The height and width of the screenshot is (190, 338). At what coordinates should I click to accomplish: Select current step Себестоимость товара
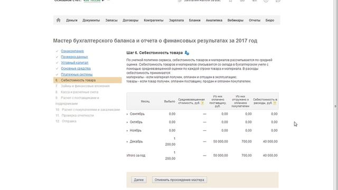[x=88, y=80]
